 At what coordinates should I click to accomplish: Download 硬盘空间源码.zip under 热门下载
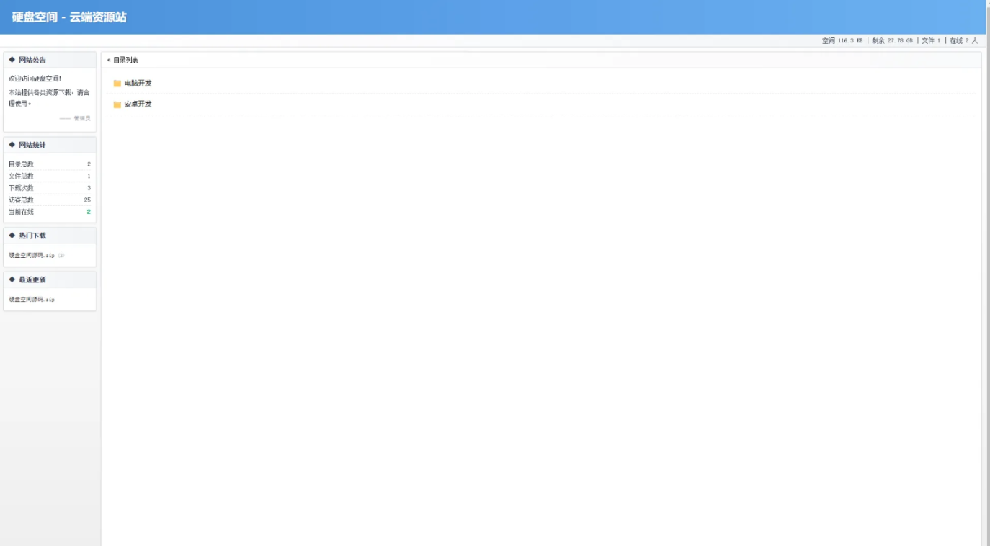32,255
